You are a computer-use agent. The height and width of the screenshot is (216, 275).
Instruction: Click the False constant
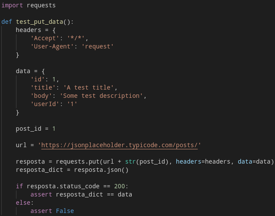[65, 211]
